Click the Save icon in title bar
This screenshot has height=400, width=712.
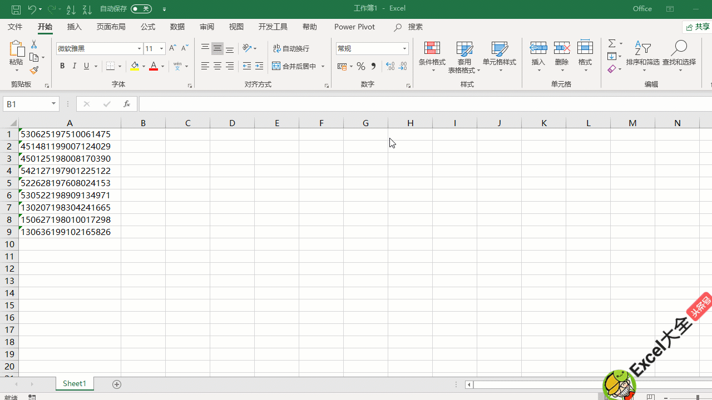pyautogui.click(x=16, y=9)
